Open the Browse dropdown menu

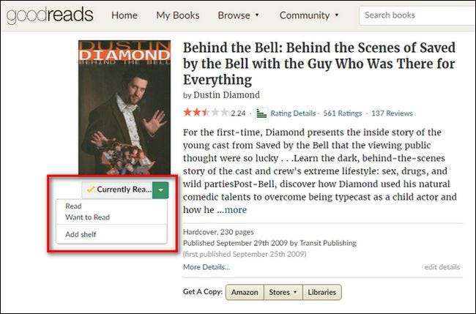(239, 15)
